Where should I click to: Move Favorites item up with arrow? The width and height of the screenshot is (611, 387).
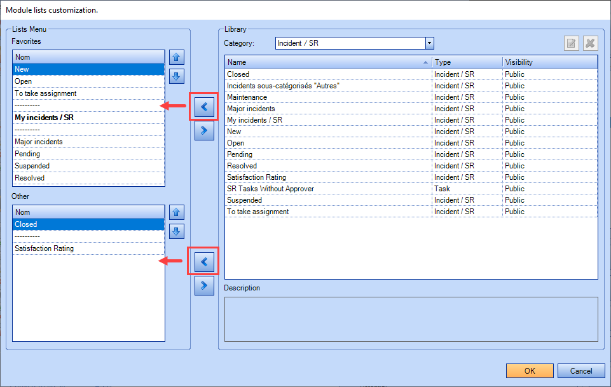tap(177, 57)
